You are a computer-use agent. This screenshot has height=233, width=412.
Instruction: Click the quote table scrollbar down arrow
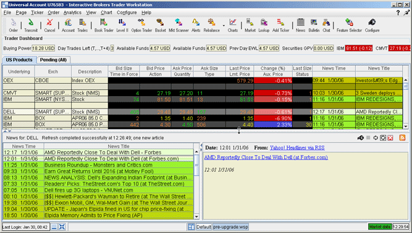coord(406,126)
